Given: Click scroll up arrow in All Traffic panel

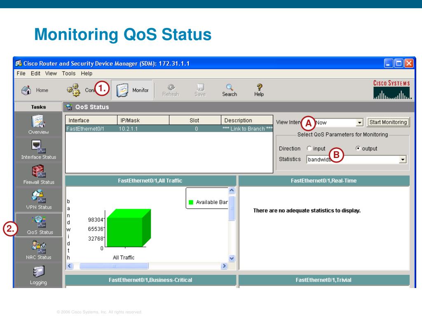Looking at the screenshot, I should click(x=232, y=190).
